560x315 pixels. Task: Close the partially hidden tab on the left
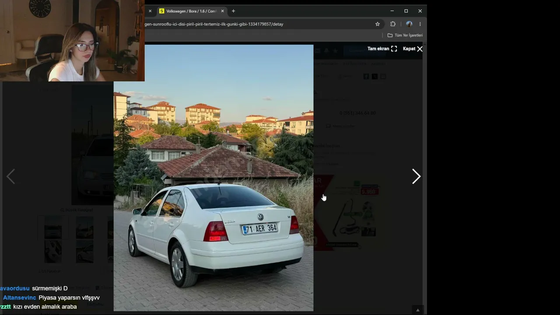pos(150,11)
